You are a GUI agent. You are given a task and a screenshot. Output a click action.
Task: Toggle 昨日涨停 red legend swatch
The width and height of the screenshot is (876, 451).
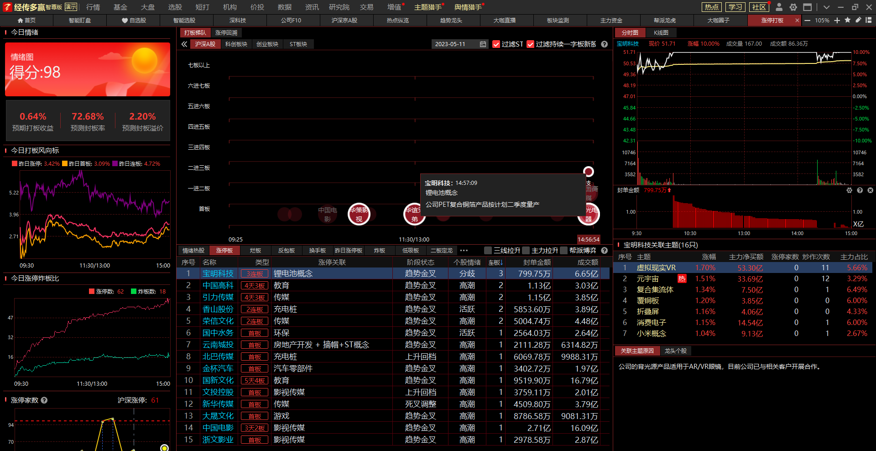[x=15, y=163]
